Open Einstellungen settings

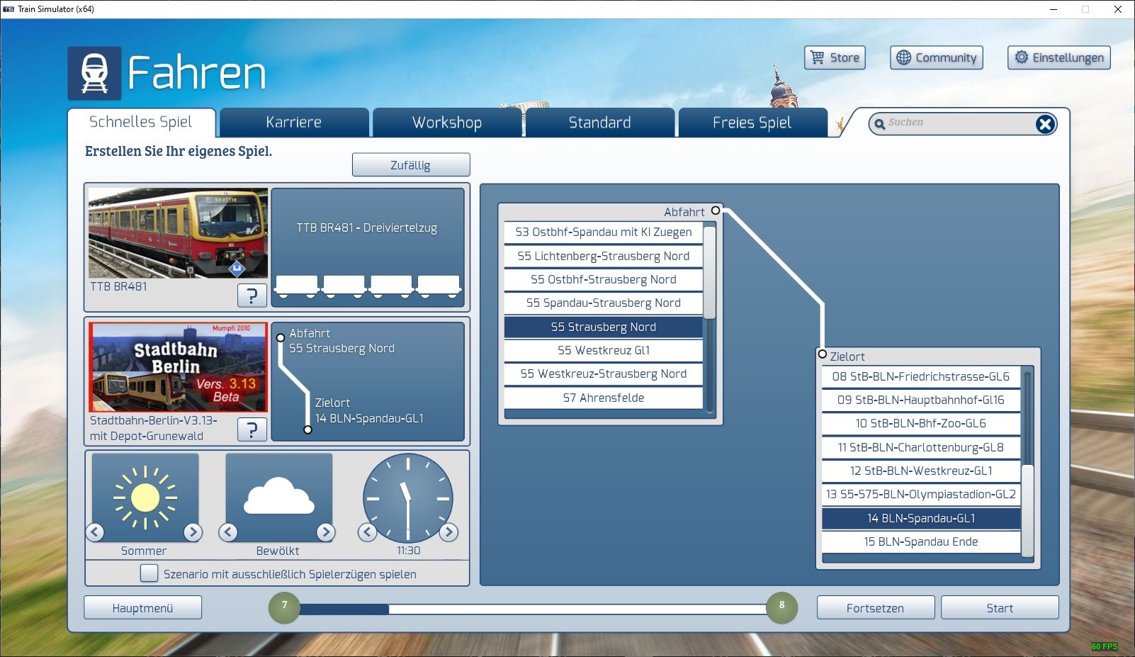click(1058, 57)
